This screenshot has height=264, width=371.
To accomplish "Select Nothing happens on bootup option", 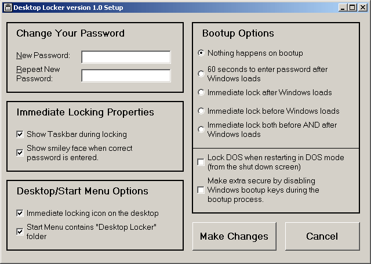I will [201, 53].
